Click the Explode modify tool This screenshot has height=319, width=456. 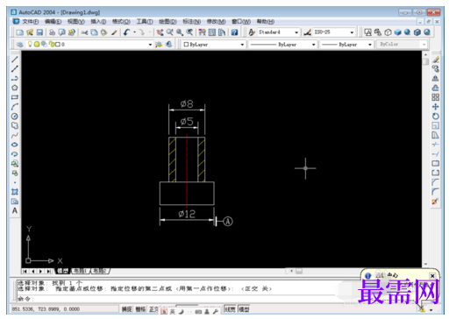pos(436,202)
